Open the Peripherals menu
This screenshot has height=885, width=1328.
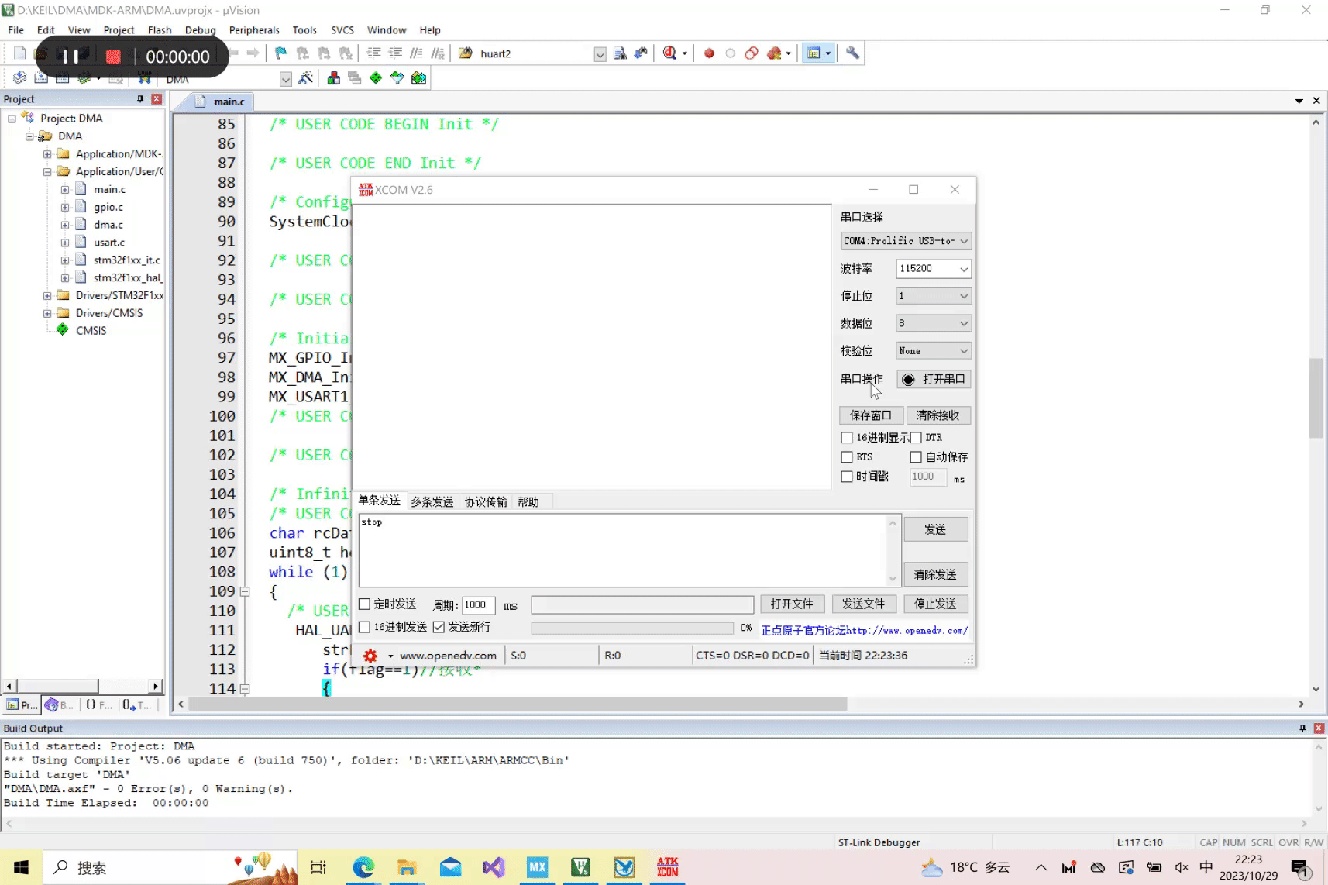(x=253, y=30)
